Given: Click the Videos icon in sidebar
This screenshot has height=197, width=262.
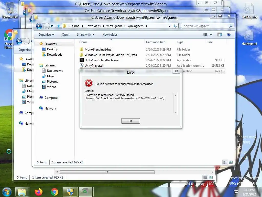Looking at the screenshot, I should pos(44,87).
